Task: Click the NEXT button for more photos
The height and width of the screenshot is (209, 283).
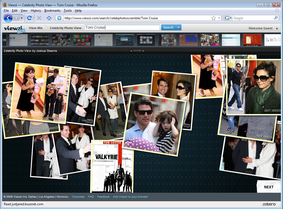Action: [269, 187]
